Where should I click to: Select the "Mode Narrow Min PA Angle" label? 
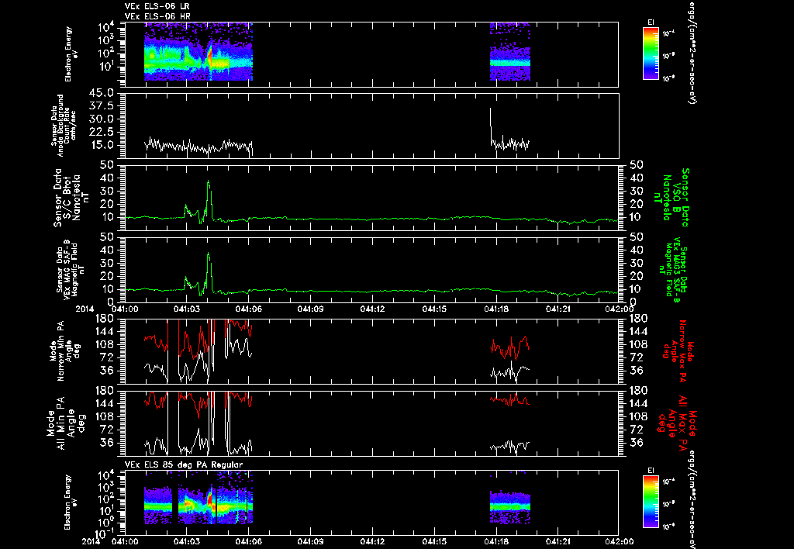[64, 350]
